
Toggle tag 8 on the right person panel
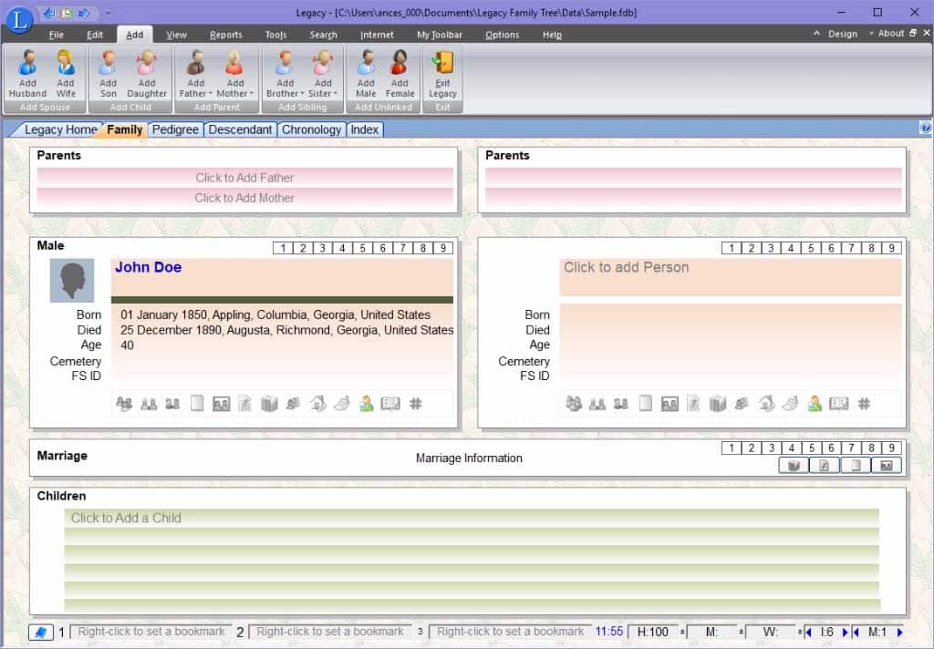click(x=871, y=248)
